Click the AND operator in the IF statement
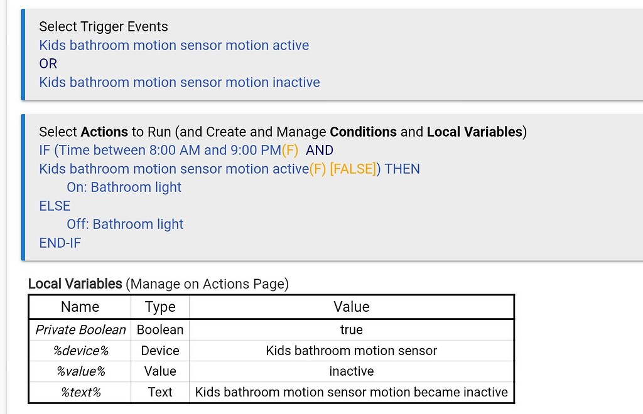Viewport: 643px width, 414px height. coord(319,150)
